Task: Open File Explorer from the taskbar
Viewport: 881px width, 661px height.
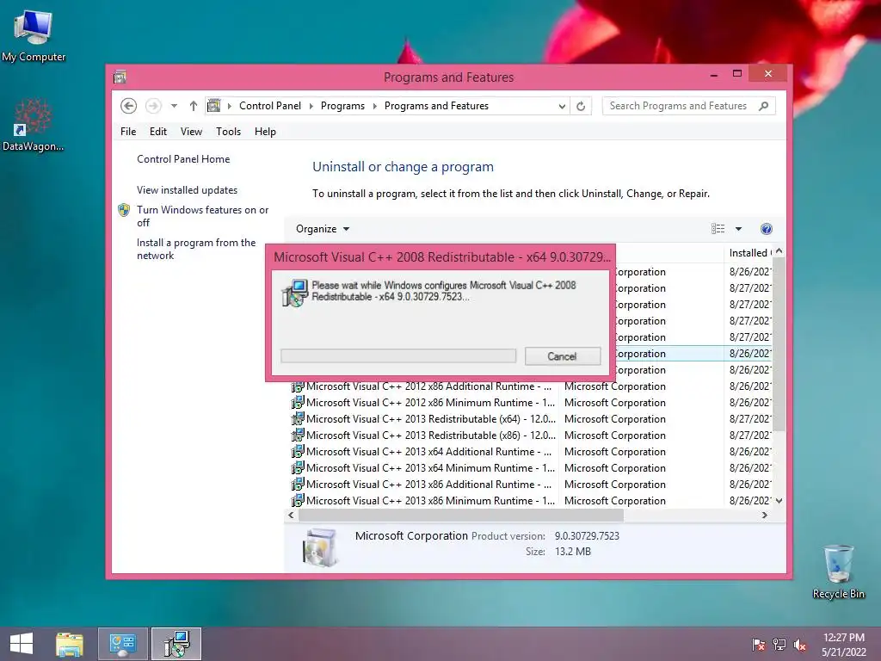Action: pos(70,644)
